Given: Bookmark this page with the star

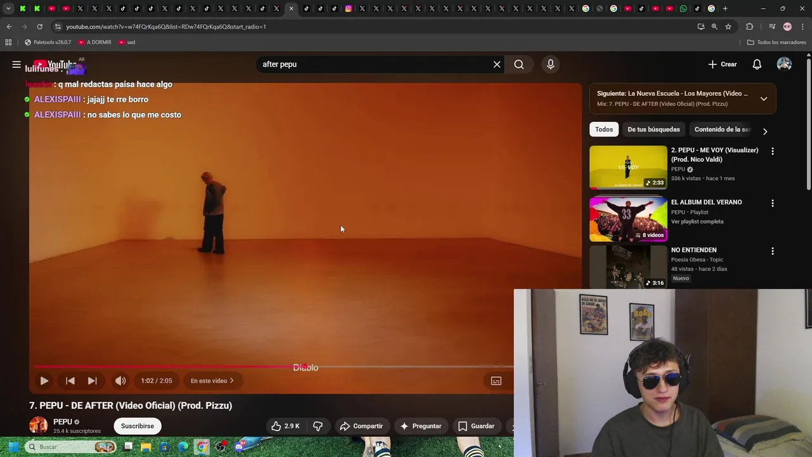Looking at the screenshot, I should click(x=728, y=27).
